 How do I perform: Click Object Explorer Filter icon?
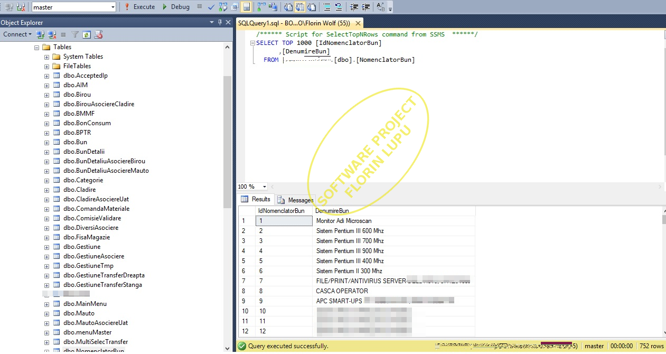pyautogui.click(x=75, y=34)
